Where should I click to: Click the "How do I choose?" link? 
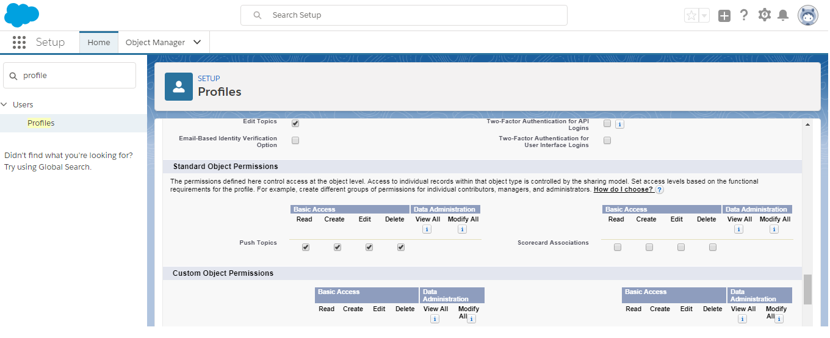tap(623, 190)
